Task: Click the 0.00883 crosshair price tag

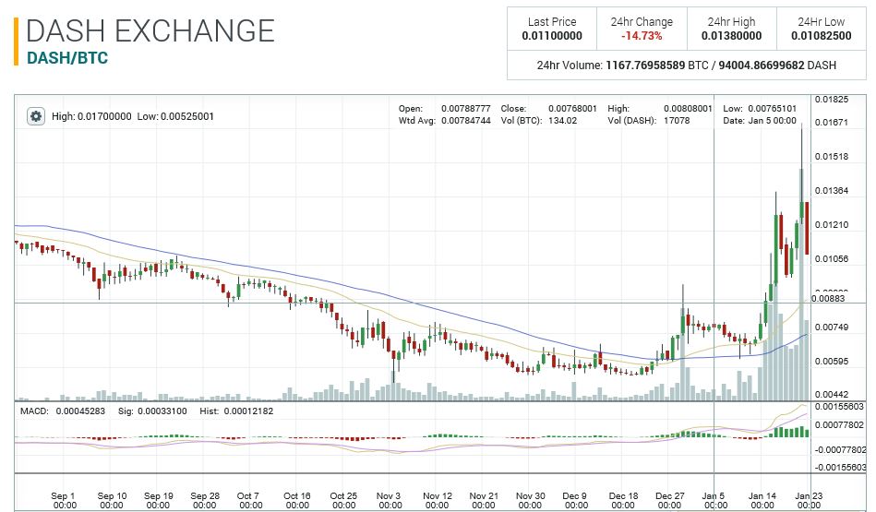Action: pyautogui.click(x=828, y=298)
